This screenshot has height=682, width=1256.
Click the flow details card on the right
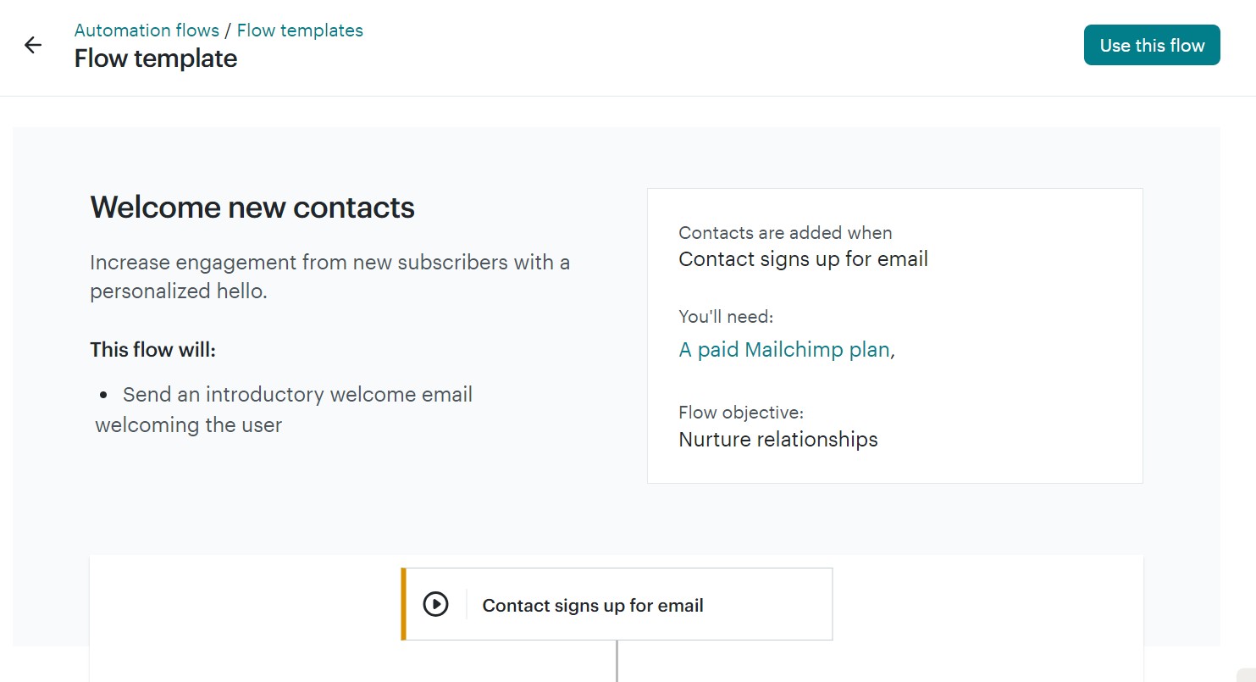894,335
